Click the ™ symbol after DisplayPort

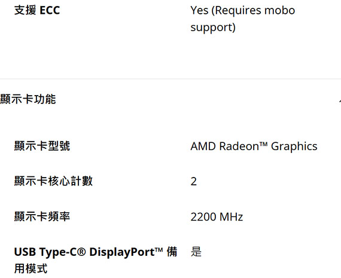(159, 250)
